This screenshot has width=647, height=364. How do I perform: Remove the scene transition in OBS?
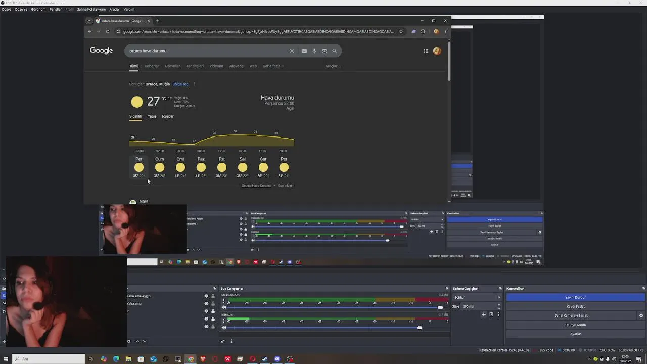[491, 314]
